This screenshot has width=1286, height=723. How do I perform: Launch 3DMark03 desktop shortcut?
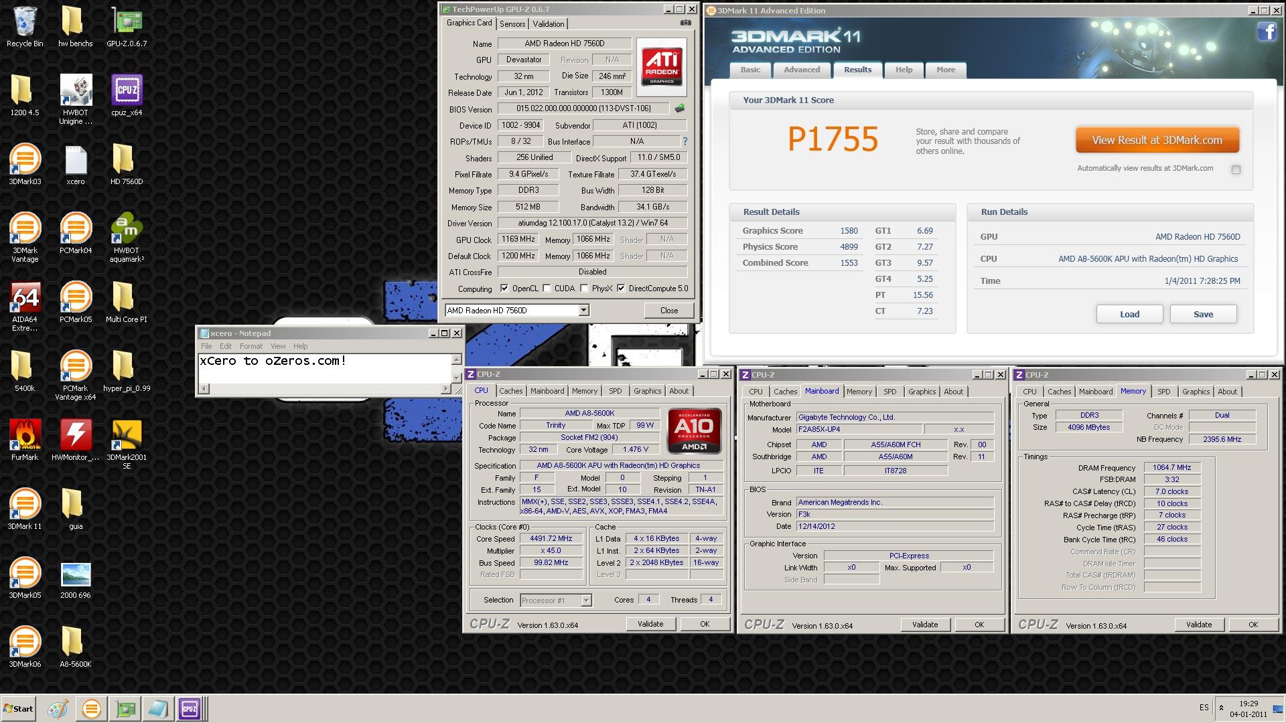coord(25,165)
